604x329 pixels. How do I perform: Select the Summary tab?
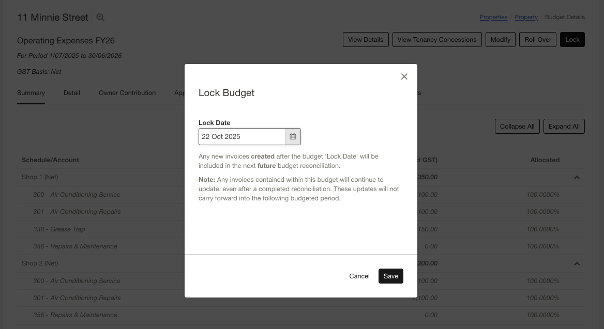click(31, 93)
